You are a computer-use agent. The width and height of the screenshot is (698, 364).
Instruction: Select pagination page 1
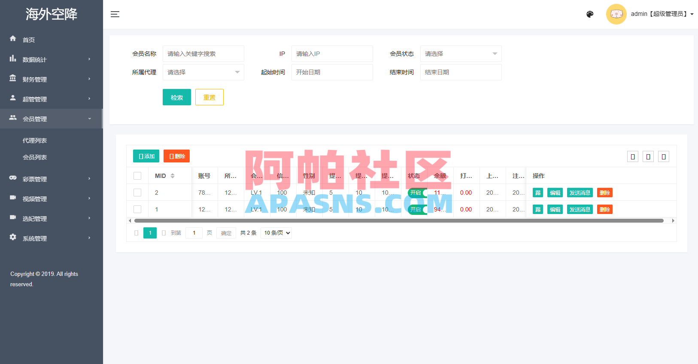point(150,233)
